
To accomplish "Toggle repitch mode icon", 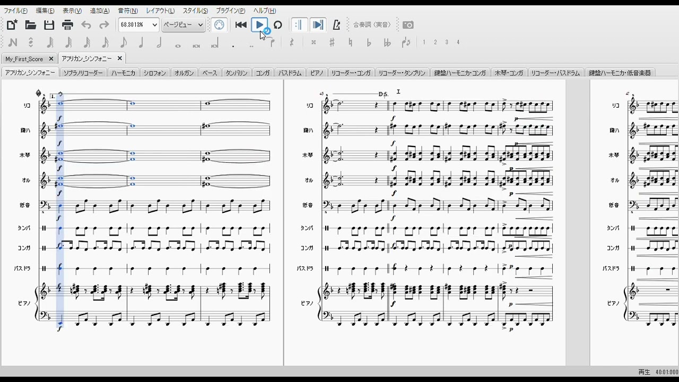I will click(31, 42).
